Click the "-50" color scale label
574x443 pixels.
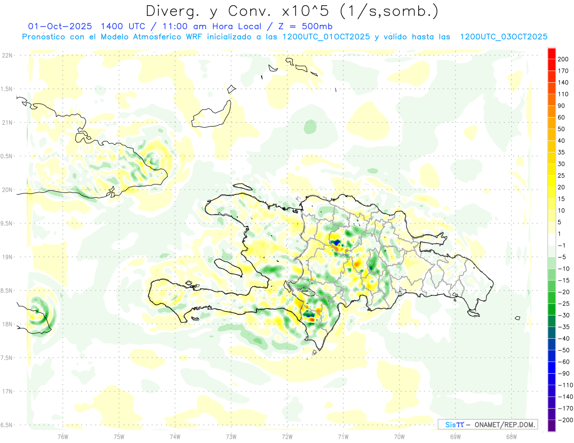tap(563, 350)
